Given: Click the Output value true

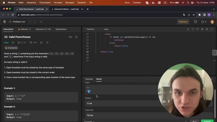Looking at the screenshot, I should click(90, 103).
